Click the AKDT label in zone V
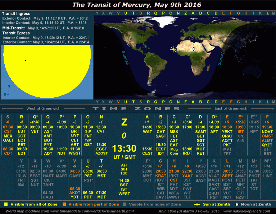 [74, 193]
